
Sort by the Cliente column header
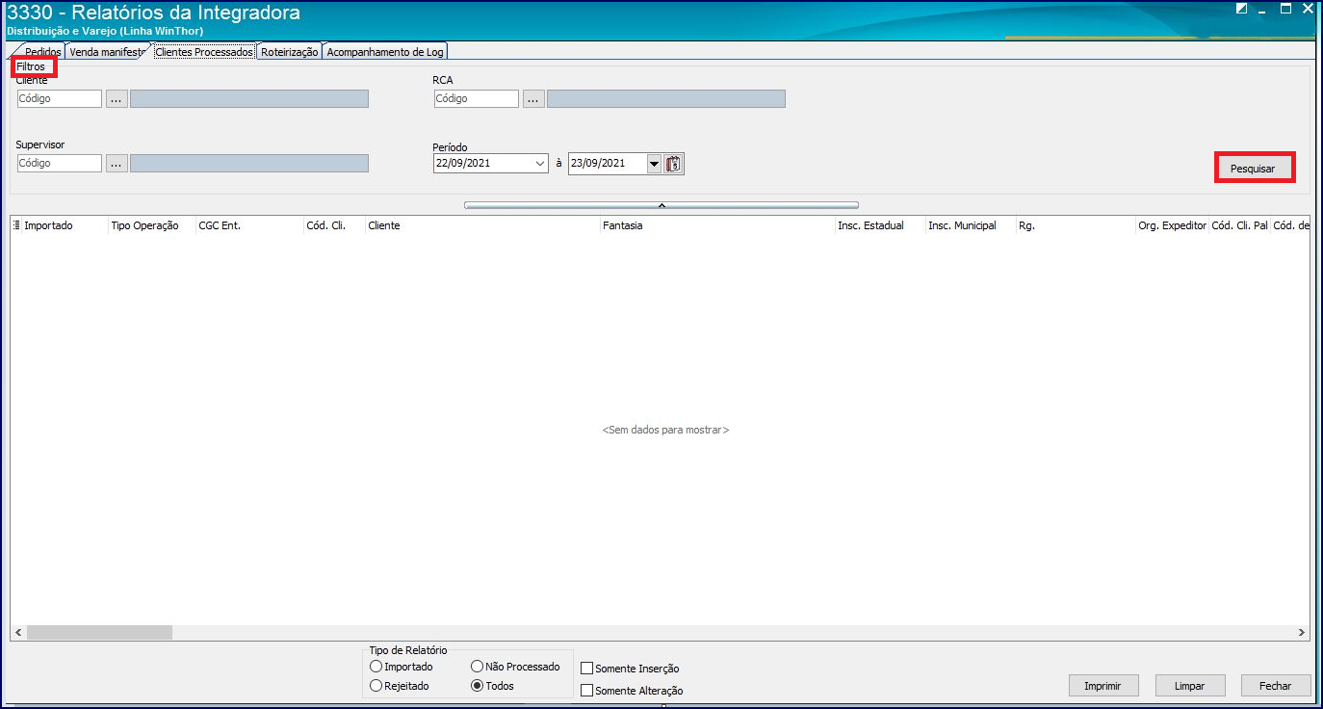481,225
